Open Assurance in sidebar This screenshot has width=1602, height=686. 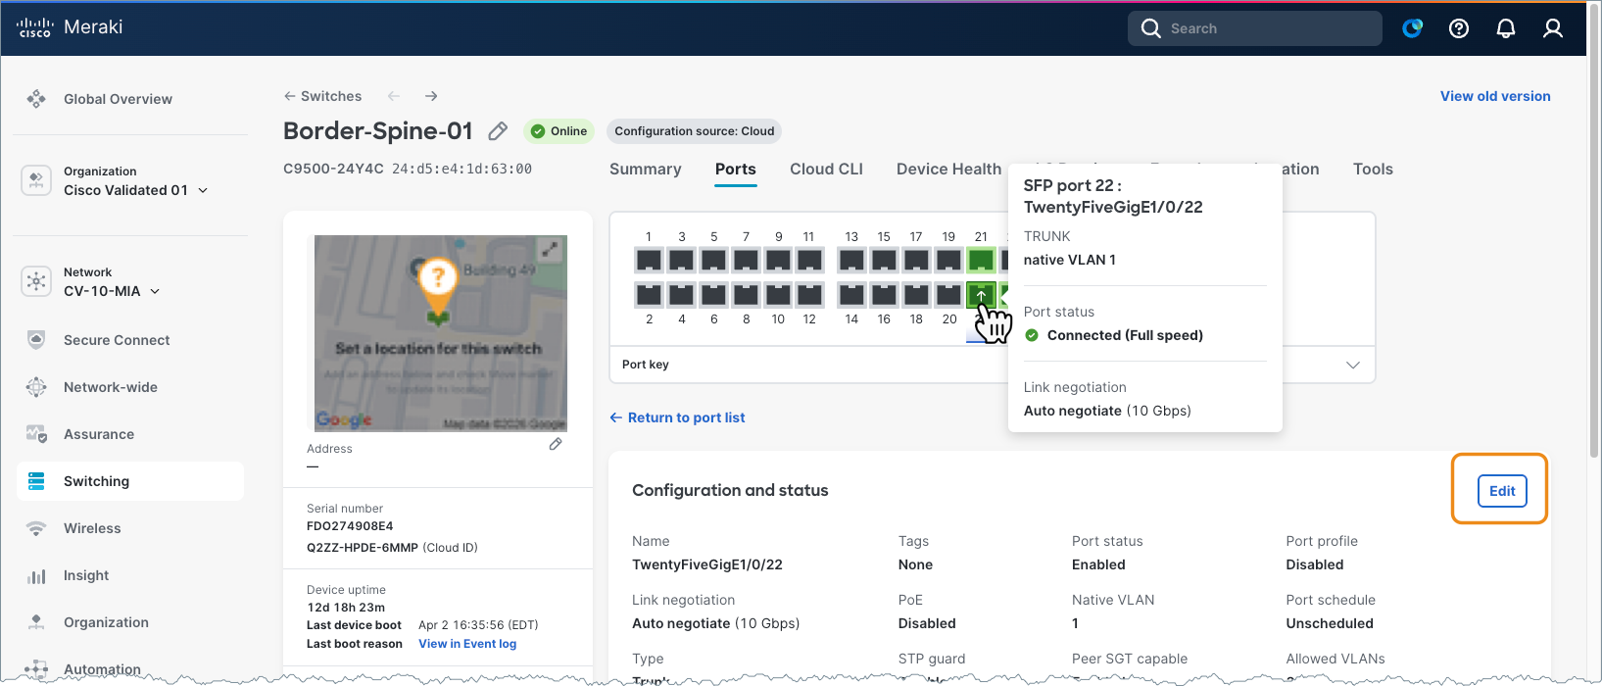pyautogui.click(x=99, y=434)
